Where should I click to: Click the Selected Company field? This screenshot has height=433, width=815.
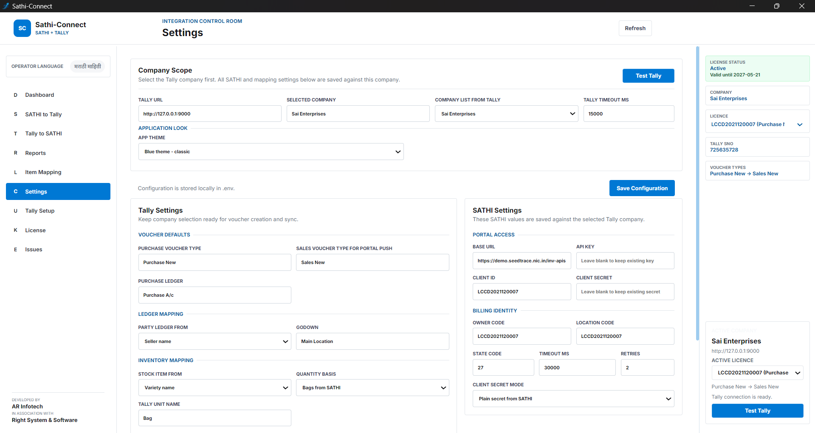358,114
